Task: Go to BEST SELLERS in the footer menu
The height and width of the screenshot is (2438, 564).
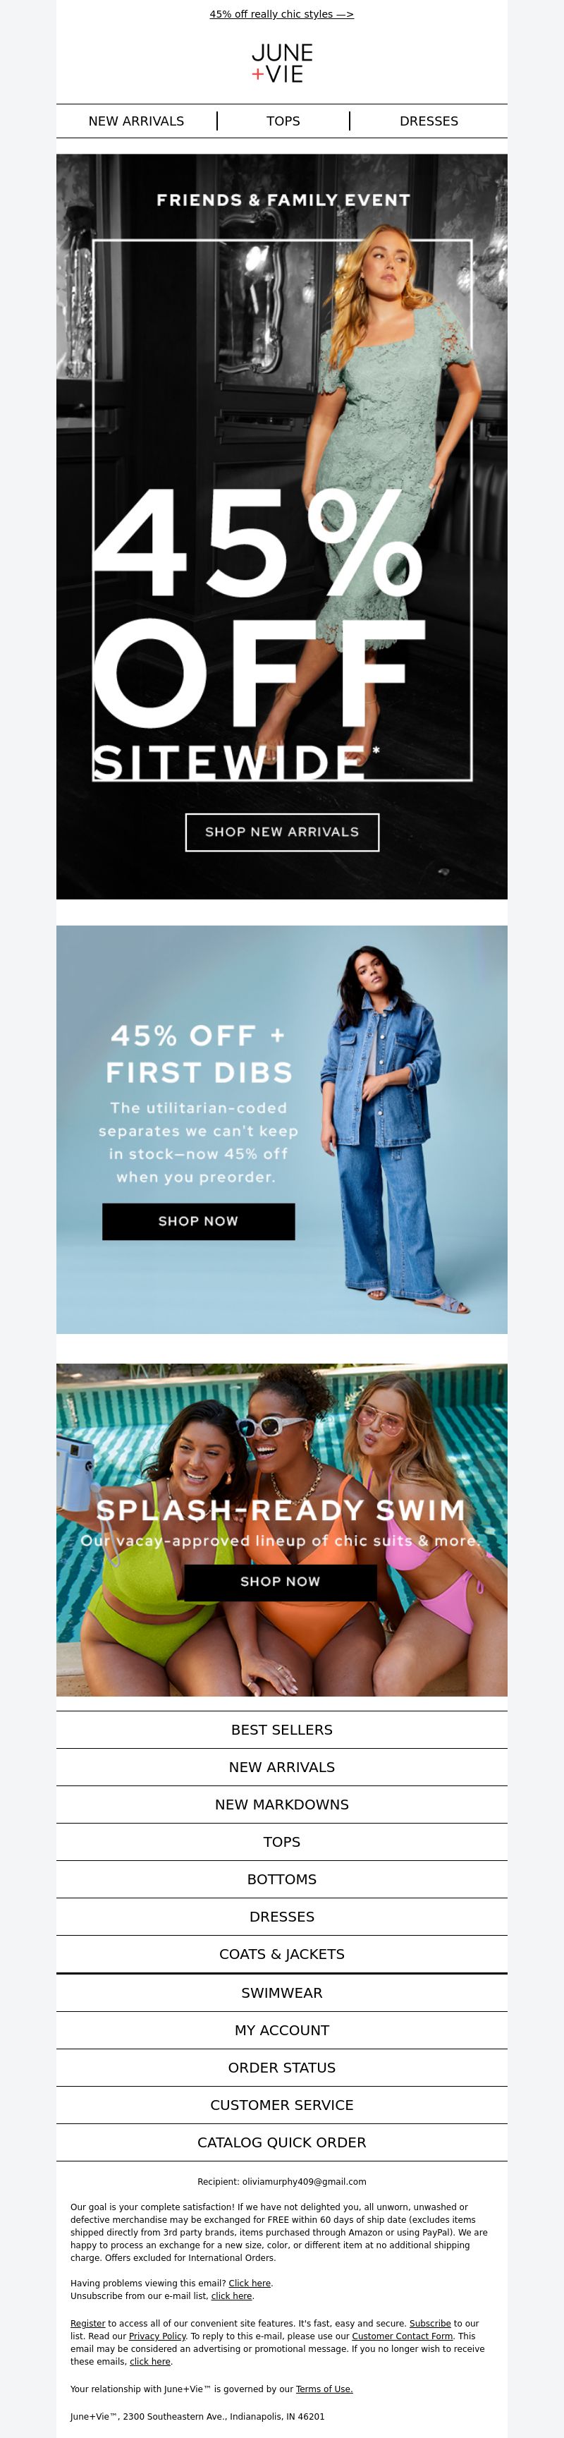Action: tap(282, 1729)
